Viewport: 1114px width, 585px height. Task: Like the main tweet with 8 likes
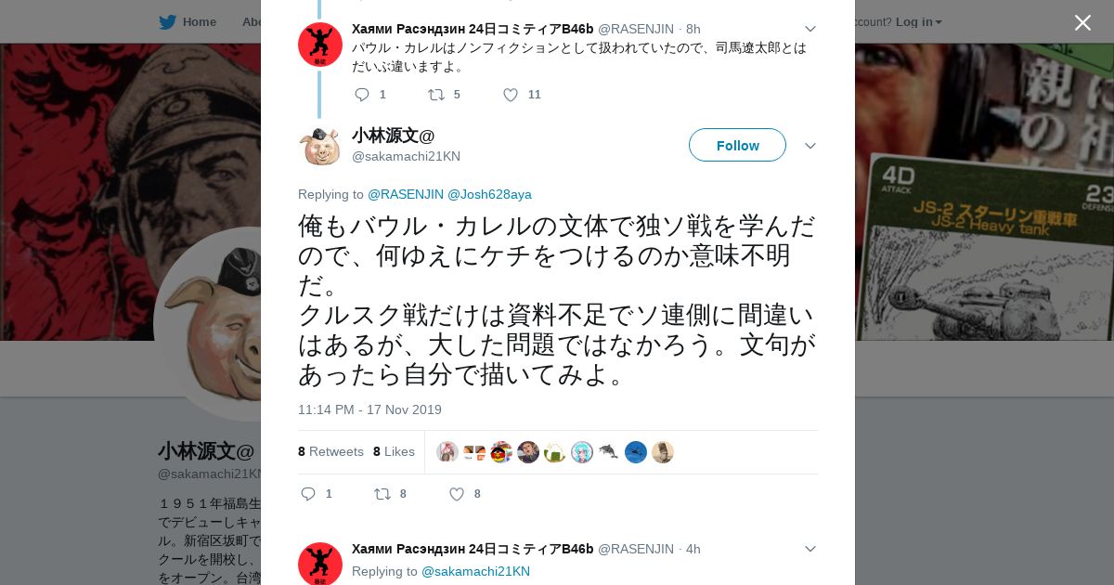pyautogui.click(x=457, y=494)
